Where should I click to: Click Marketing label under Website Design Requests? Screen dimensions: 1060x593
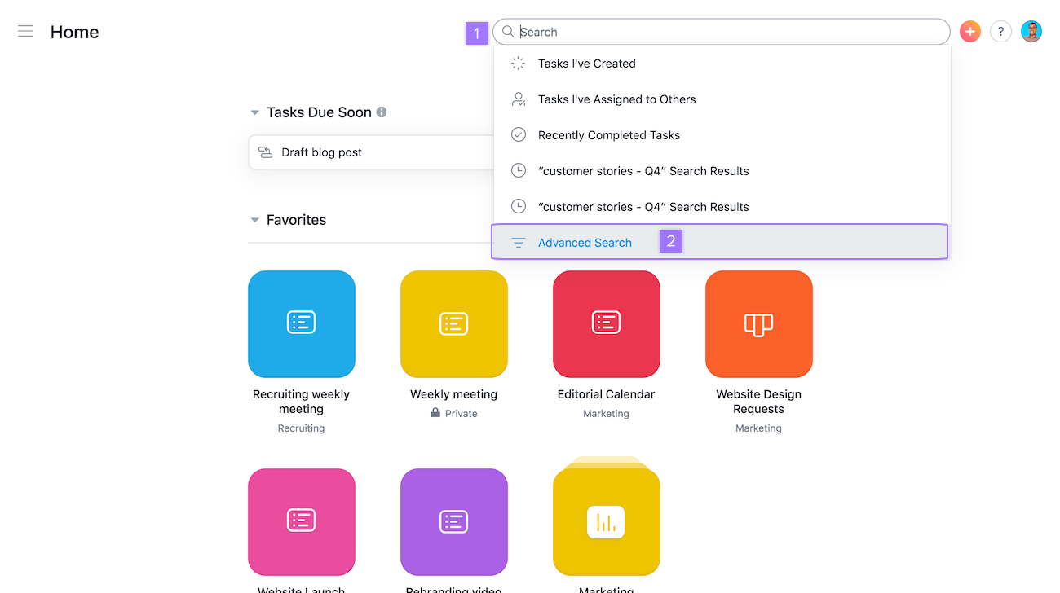(x=759, y=428)
